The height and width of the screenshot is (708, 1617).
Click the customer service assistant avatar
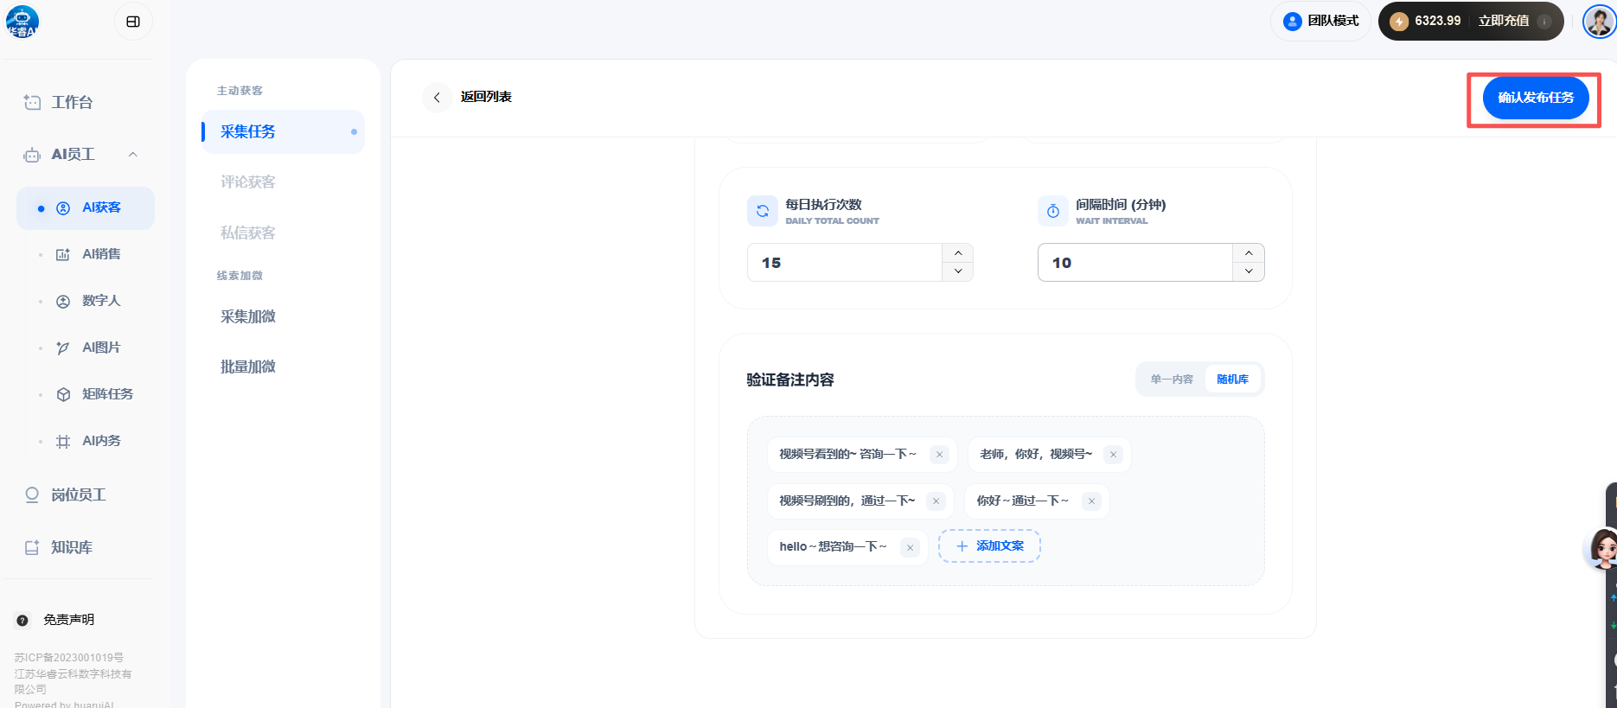pos(1602,548)
